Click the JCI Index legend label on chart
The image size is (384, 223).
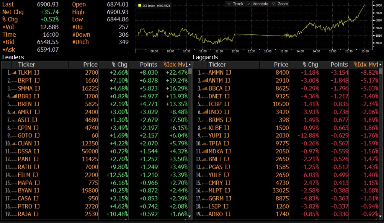tap(156, 5)
